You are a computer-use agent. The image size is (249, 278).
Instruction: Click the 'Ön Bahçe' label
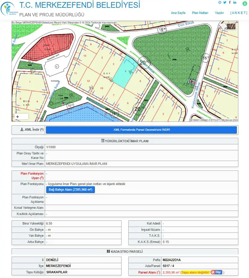pyautogui.click(x=36, y=230)
